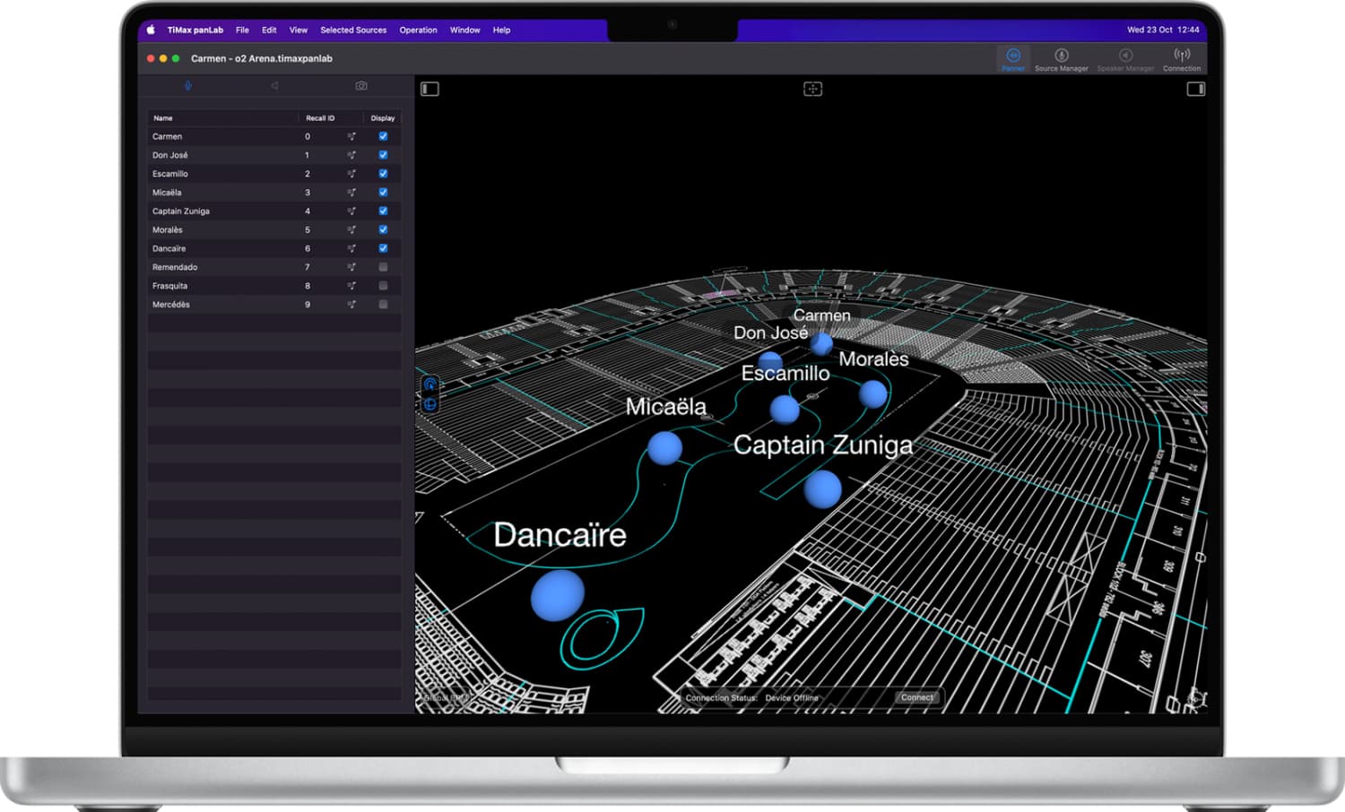Capture a snapshot using the camera icon

tap(361, 85)
